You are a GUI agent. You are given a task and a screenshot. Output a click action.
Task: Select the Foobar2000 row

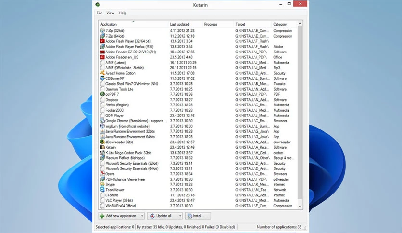(x=198, y=110)
